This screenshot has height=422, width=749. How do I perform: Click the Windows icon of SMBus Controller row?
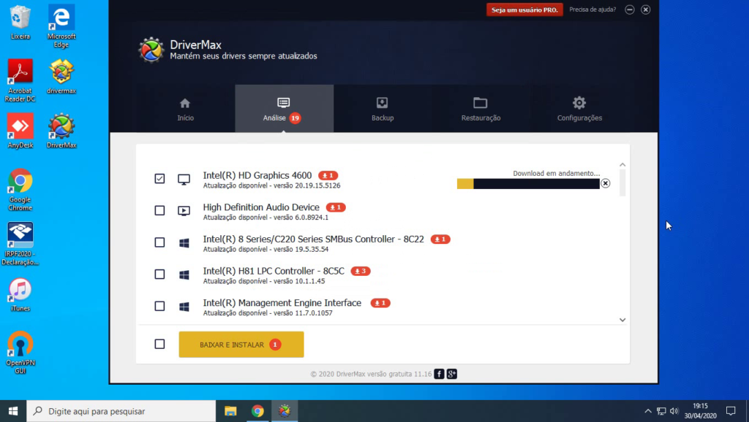(184, 242)
